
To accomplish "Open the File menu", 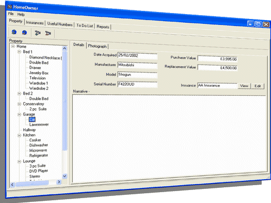I will (11, 14).
